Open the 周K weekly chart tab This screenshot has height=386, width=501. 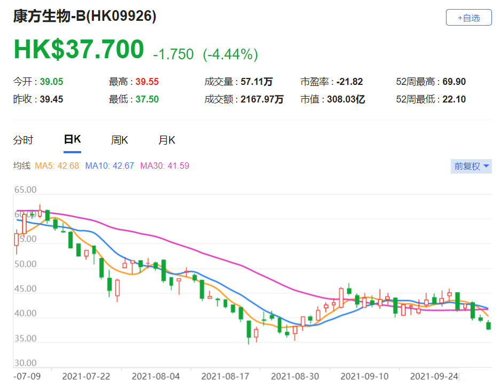(x=120, y=140)
